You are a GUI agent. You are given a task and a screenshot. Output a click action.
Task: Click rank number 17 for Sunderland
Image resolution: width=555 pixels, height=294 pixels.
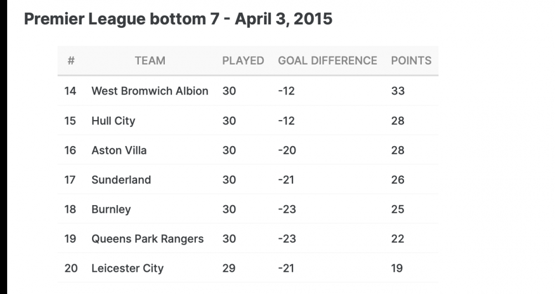click(70, 180)
